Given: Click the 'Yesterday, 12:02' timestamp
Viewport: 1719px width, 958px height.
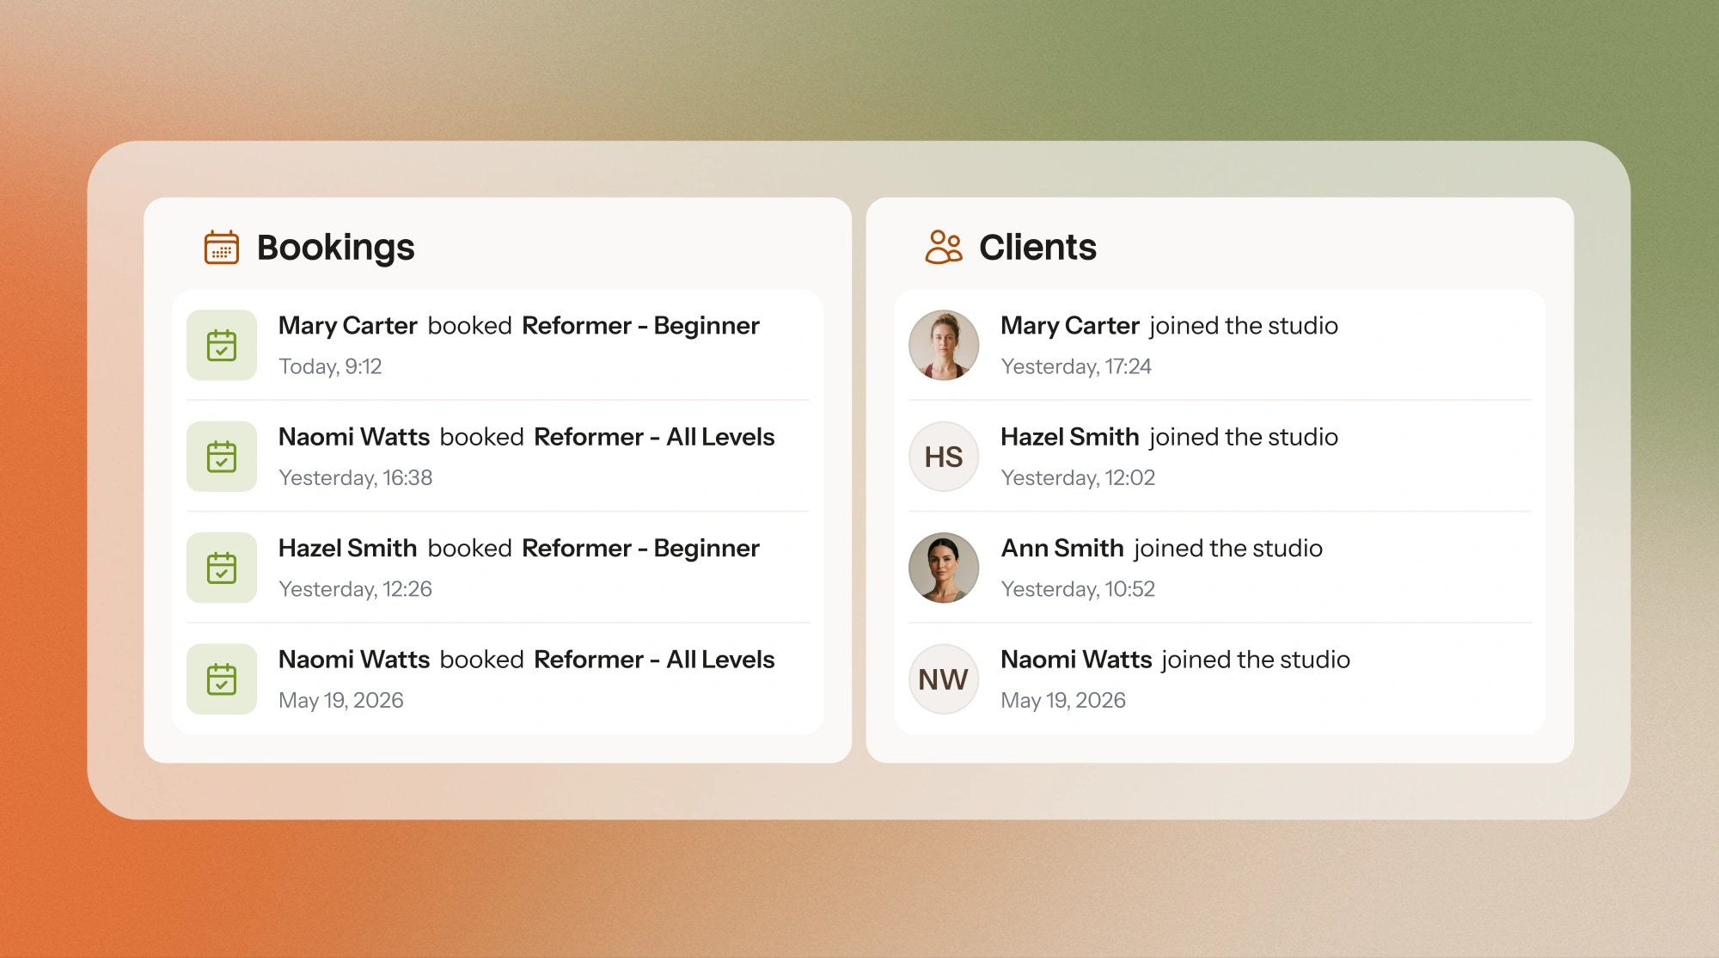Looking at the screenshot, I should pos(1078,477).
